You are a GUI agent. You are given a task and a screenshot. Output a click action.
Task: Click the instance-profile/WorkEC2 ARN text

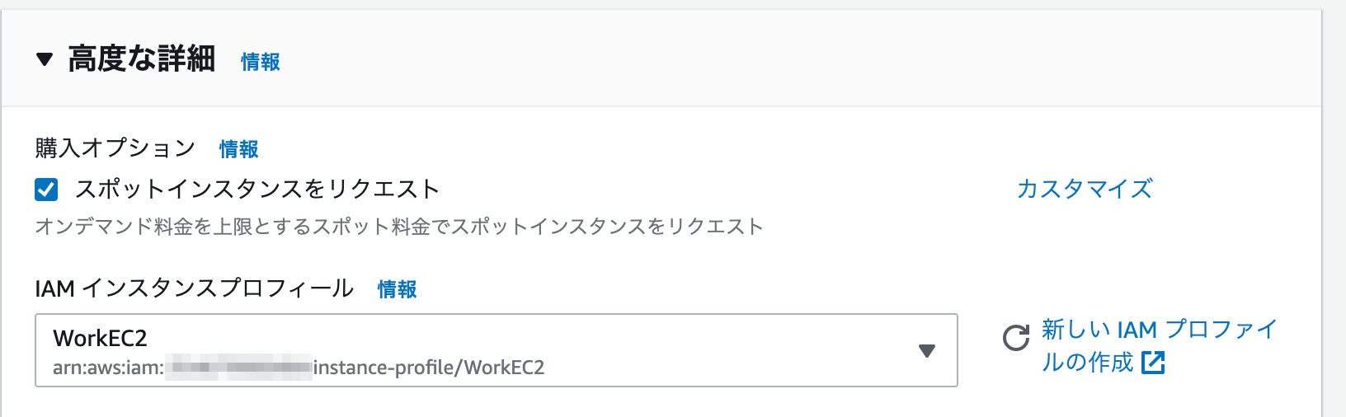[x=429, y=368]
